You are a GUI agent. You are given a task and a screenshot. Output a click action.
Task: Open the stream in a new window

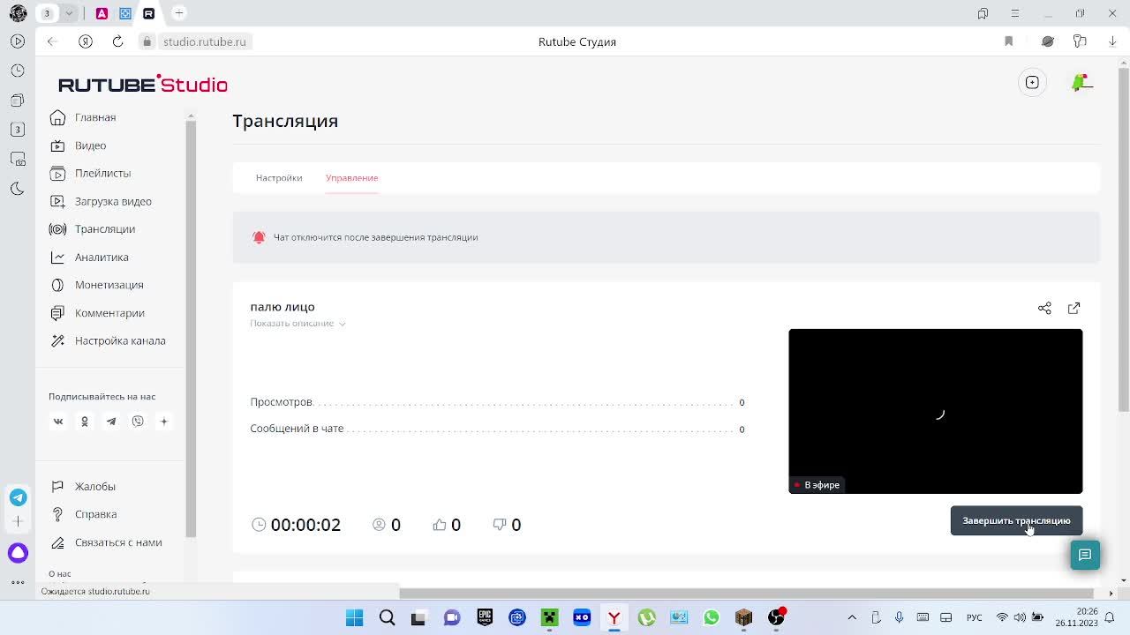(x=1073, y=308)
